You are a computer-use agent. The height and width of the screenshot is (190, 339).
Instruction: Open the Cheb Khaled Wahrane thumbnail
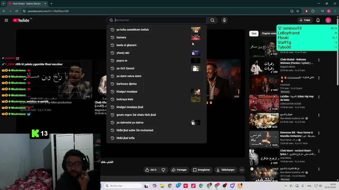click(x=264, y=66)
